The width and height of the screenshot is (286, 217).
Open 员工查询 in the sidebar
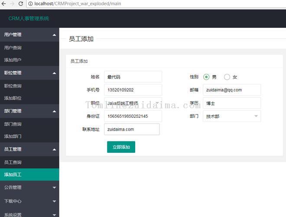click(x=29, y=162)
